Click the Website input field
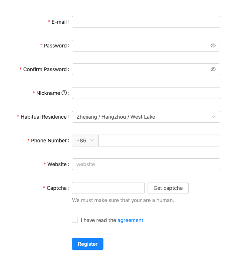Image resolution: width=241 pixels, height=264 pixels. (146, 164)
